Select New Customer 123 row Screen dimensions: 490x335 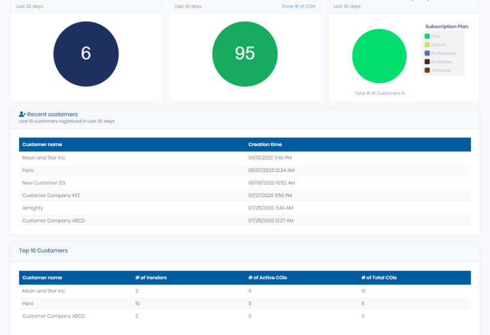(x=44, y=183)
